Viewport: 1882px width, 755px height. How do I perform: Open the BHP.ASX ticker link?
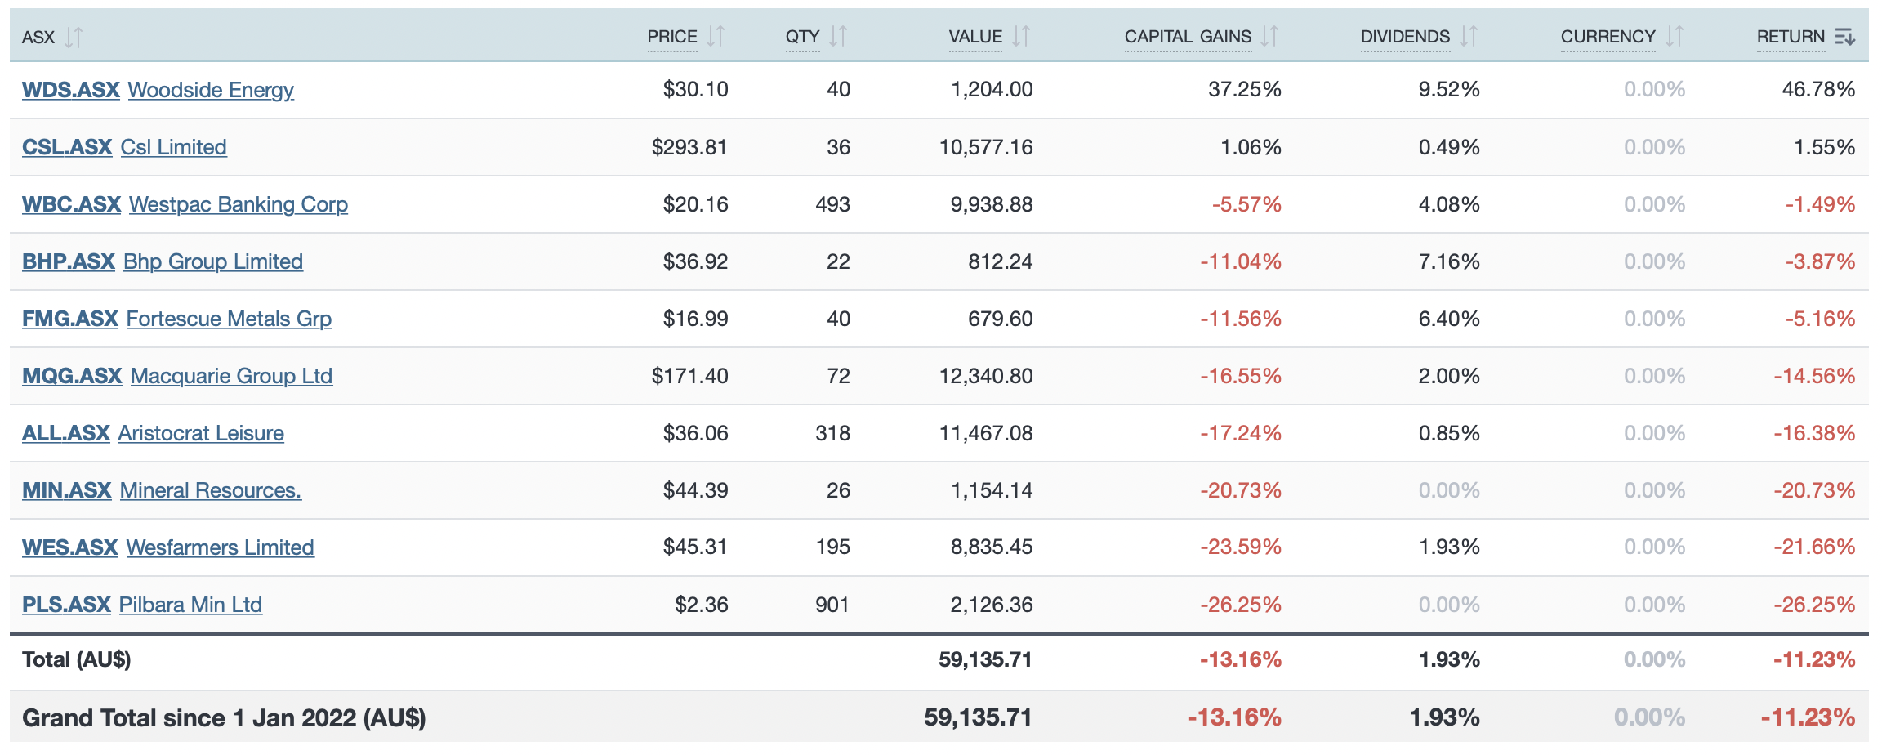pos(69,261)
